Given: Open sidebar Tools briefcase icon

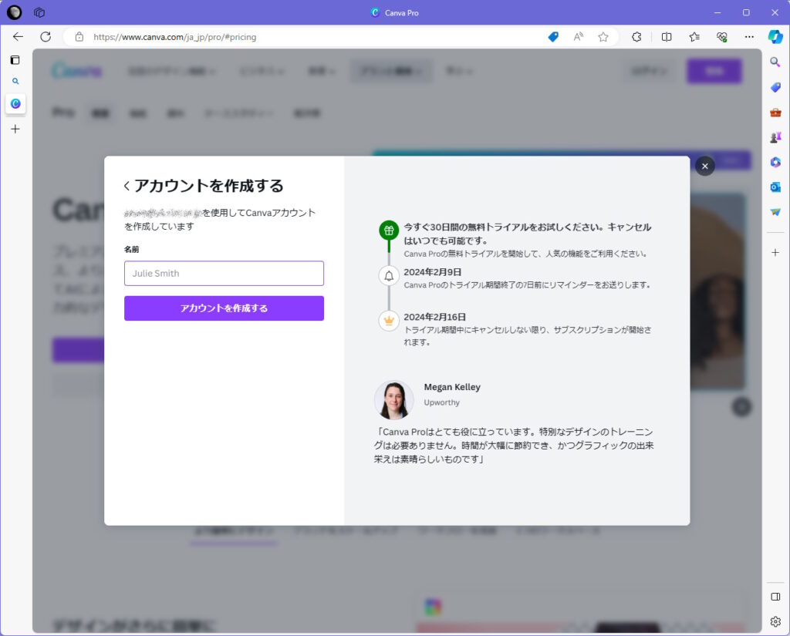Looking at the screenshot, I should click(x=775, y=113).
